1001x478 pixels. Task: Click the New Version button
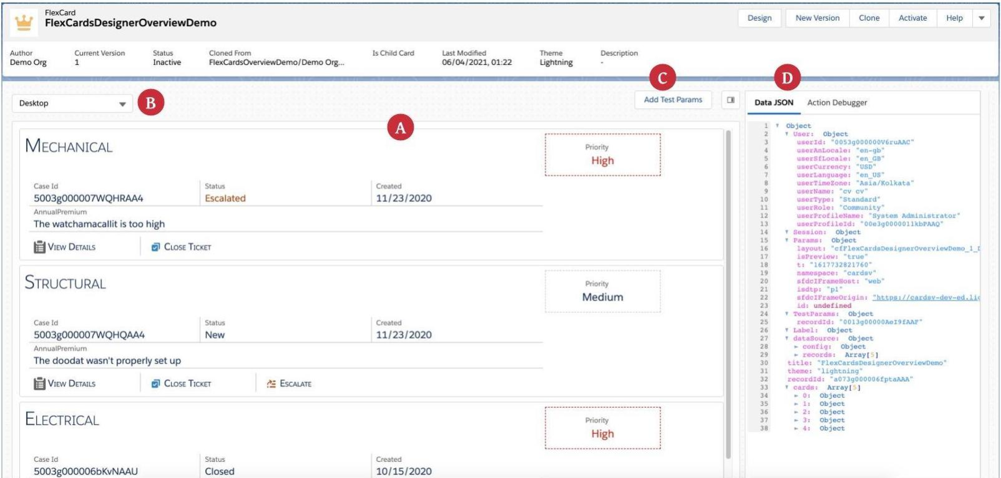click(817, 18)
